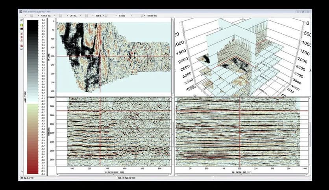The width and height of the screenshot is (329, 190).
Task: Click the 261 XL value label
Action: coord(73,16)
